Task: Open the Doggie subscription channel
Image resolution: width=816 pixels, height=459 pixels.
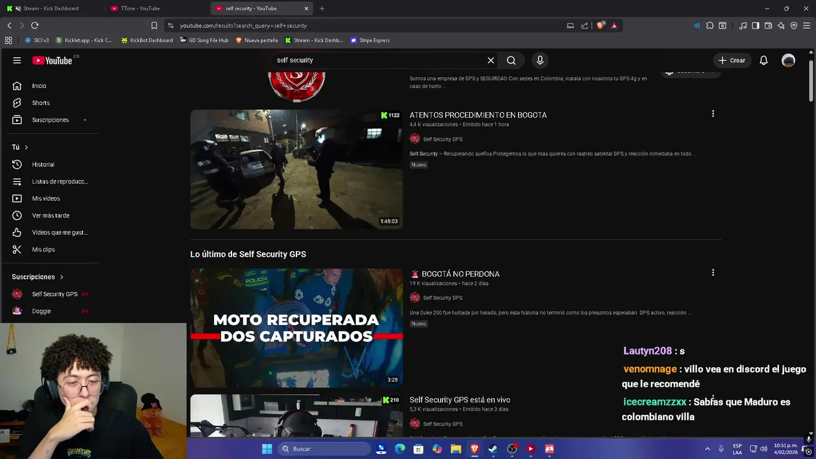Action: click(51, 311)
